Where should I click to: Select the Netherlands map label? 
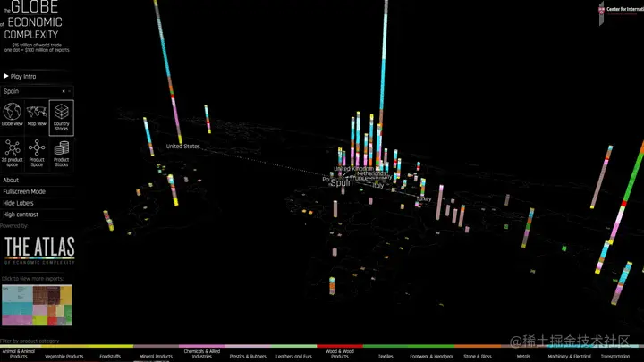[x=371, y=173]
